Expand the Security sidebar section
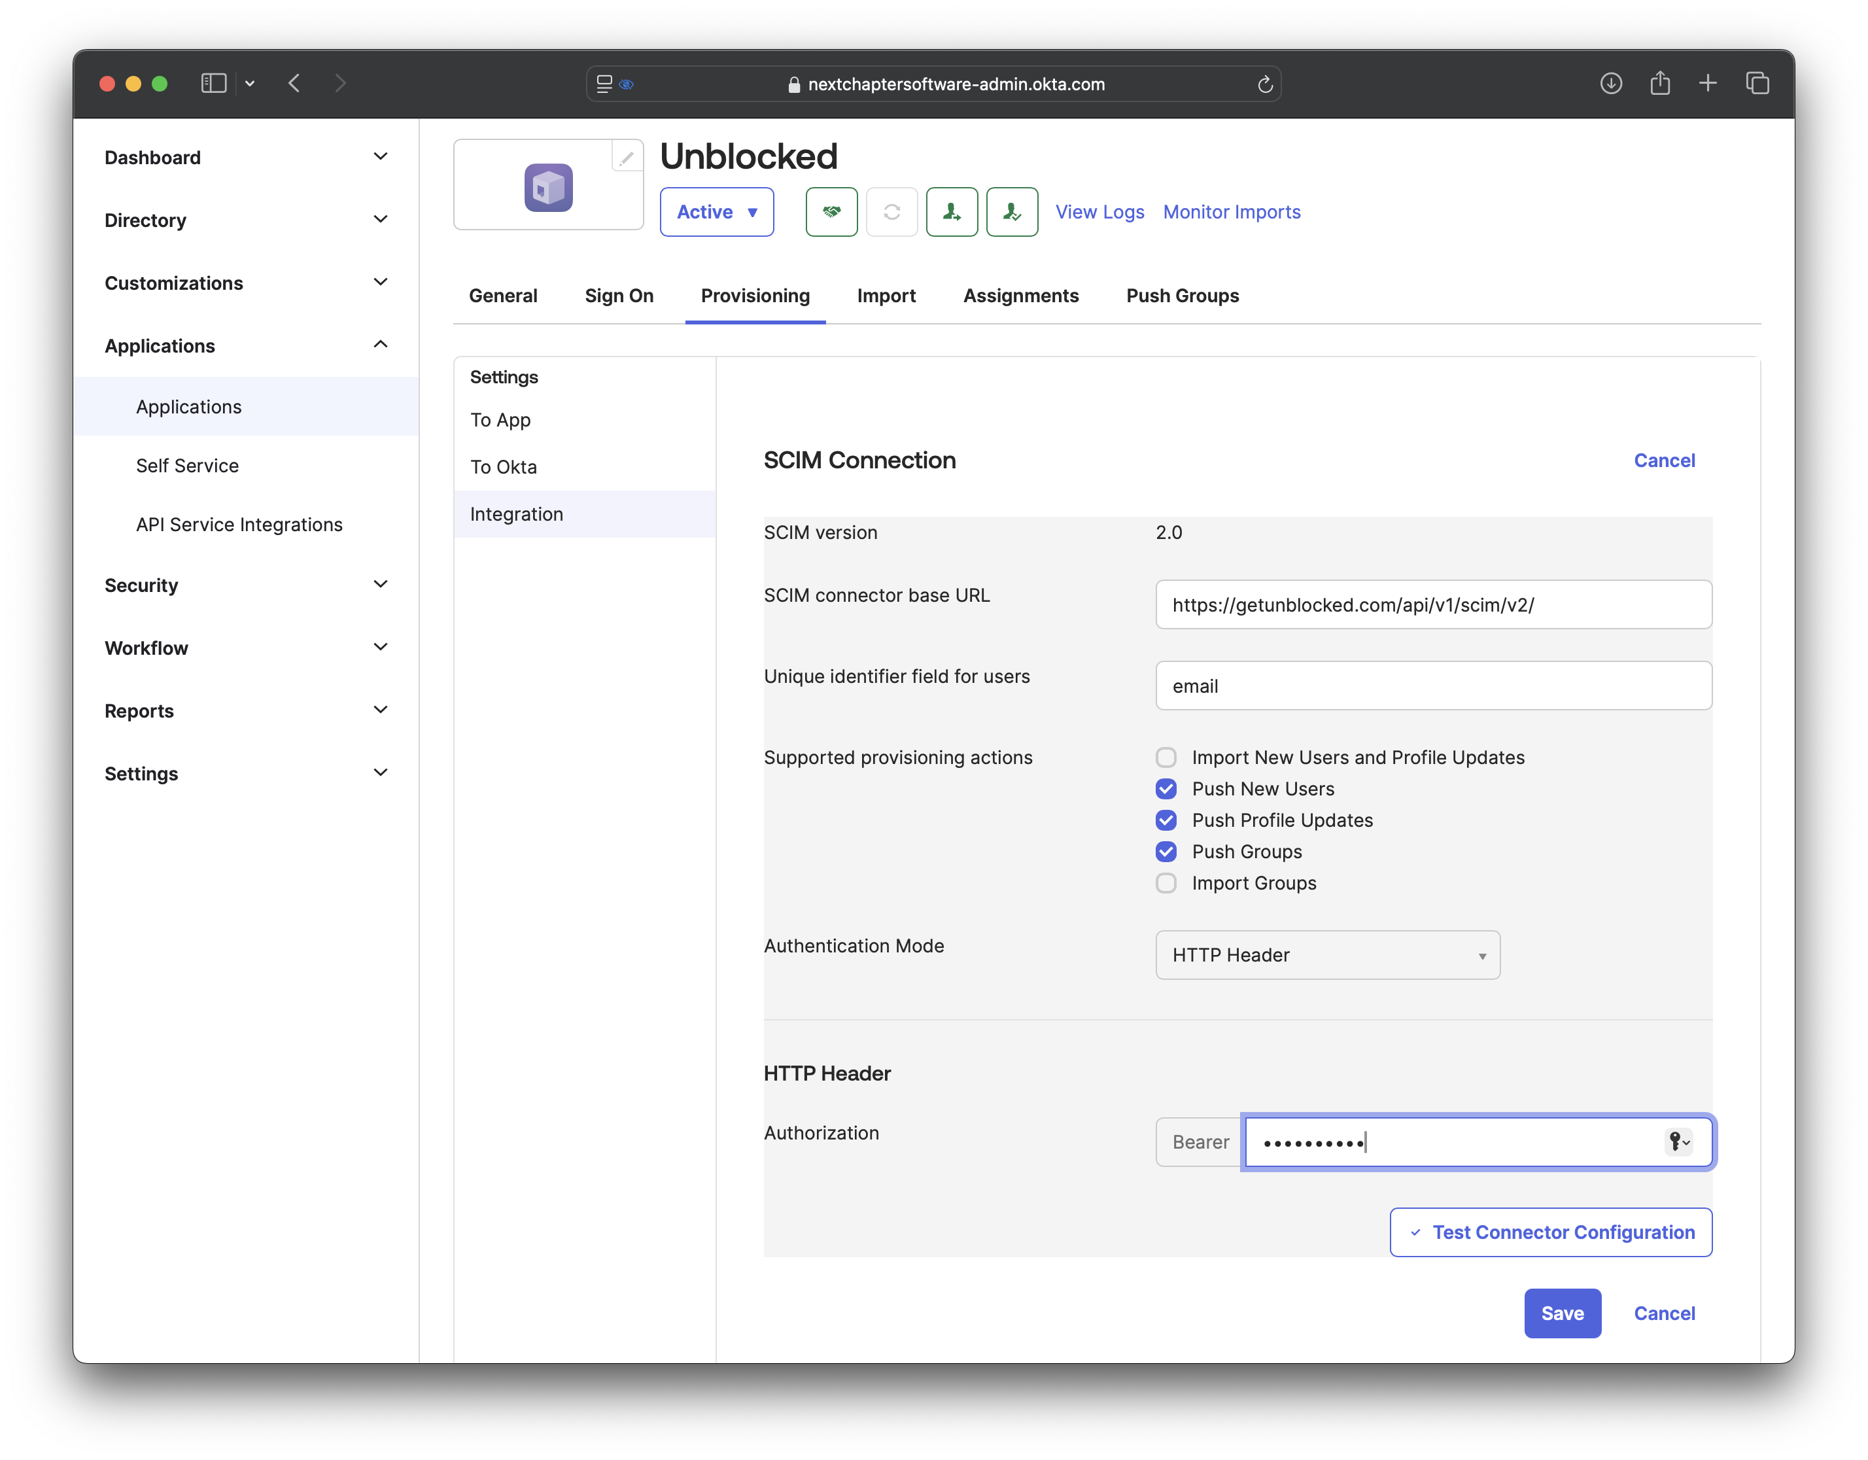This screenshot has width=1868, height=1460. 245,585
